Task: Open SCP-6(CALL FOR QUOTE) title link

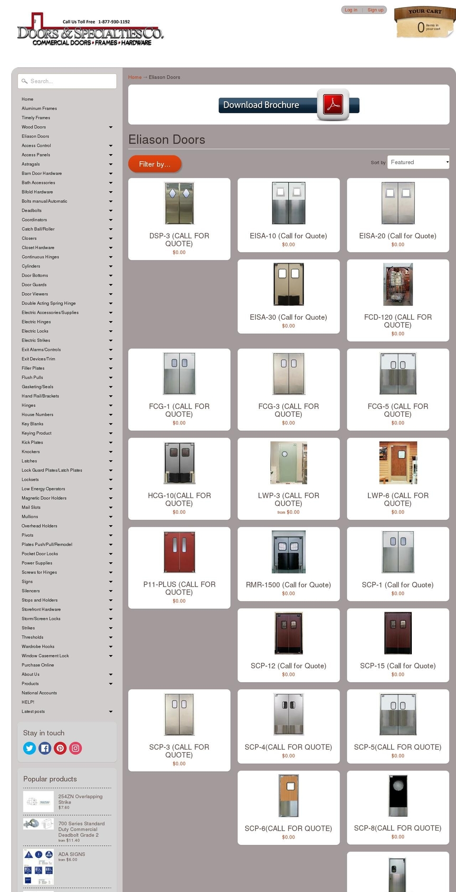Action: (288, 828)
